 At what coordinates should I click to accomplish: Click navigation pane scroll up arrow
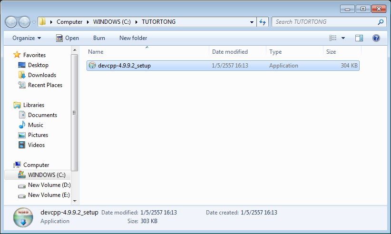coord(75,50)
